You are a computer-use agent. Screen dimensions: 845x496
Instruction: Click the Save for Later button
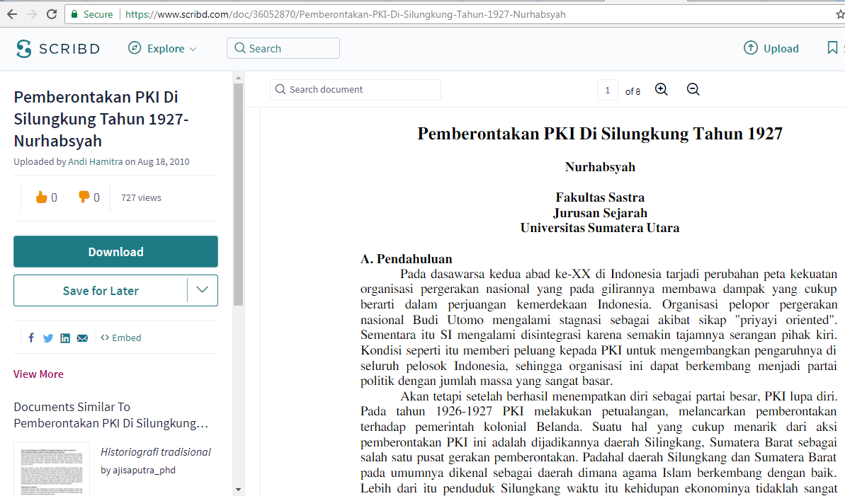coord(101,291)
